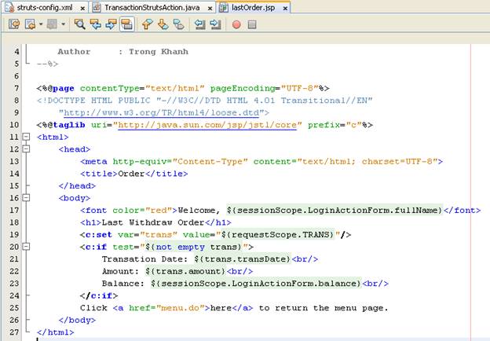Click the TransactionStrutsAction.java file icon
490x341 pixels.
click(x=97, y=7)
